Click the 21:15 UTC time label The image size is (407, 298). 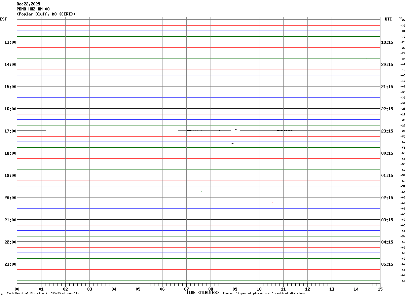pyautogui.click(x=387, y=86)
